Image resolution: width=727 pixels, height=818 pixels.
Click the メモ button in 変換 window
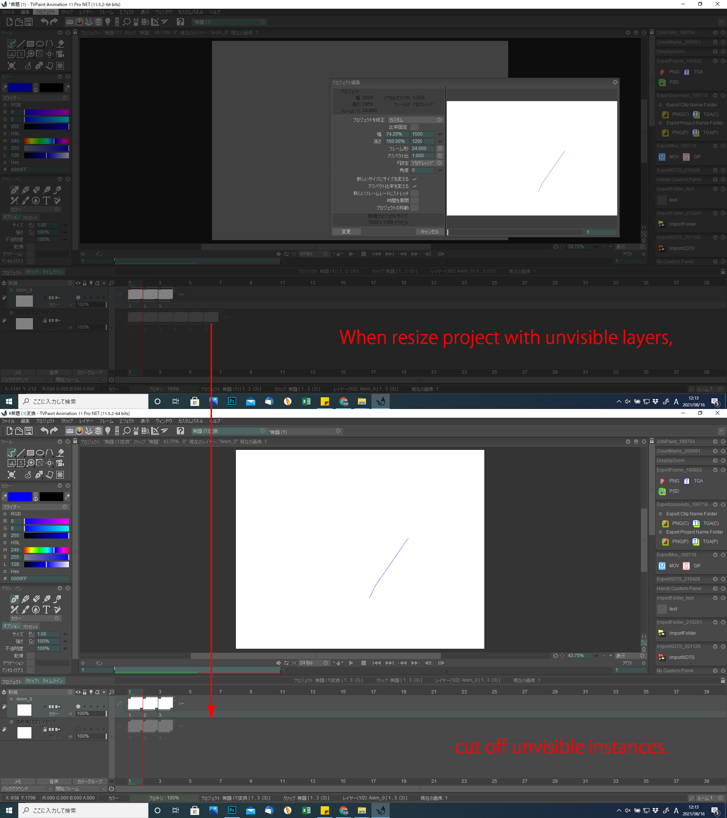18,781
